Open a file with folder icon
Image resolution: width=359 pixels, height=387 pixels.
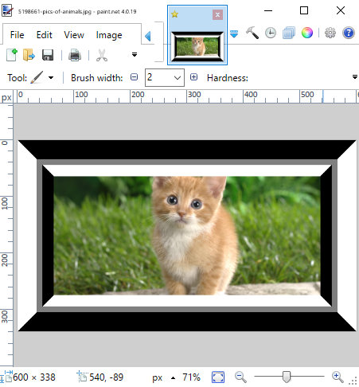coord(29,55)
